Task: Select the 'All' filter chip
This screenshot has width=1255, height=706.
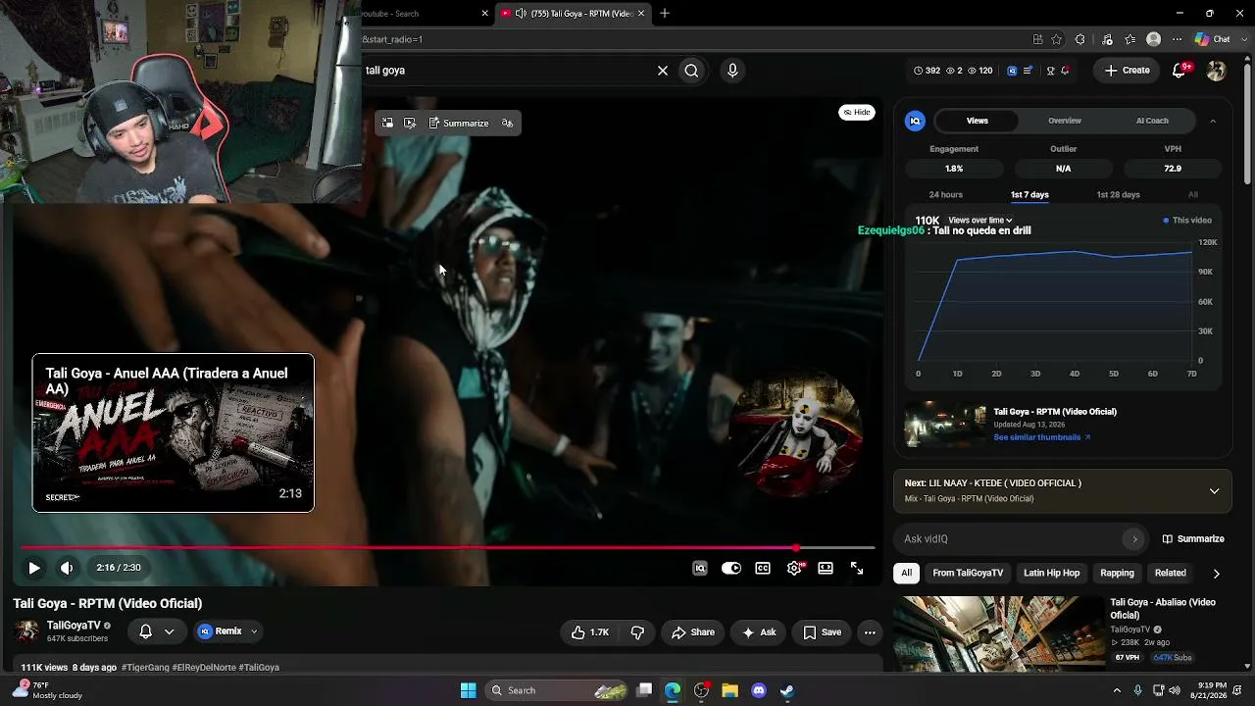Action: (x=907, y=574)
